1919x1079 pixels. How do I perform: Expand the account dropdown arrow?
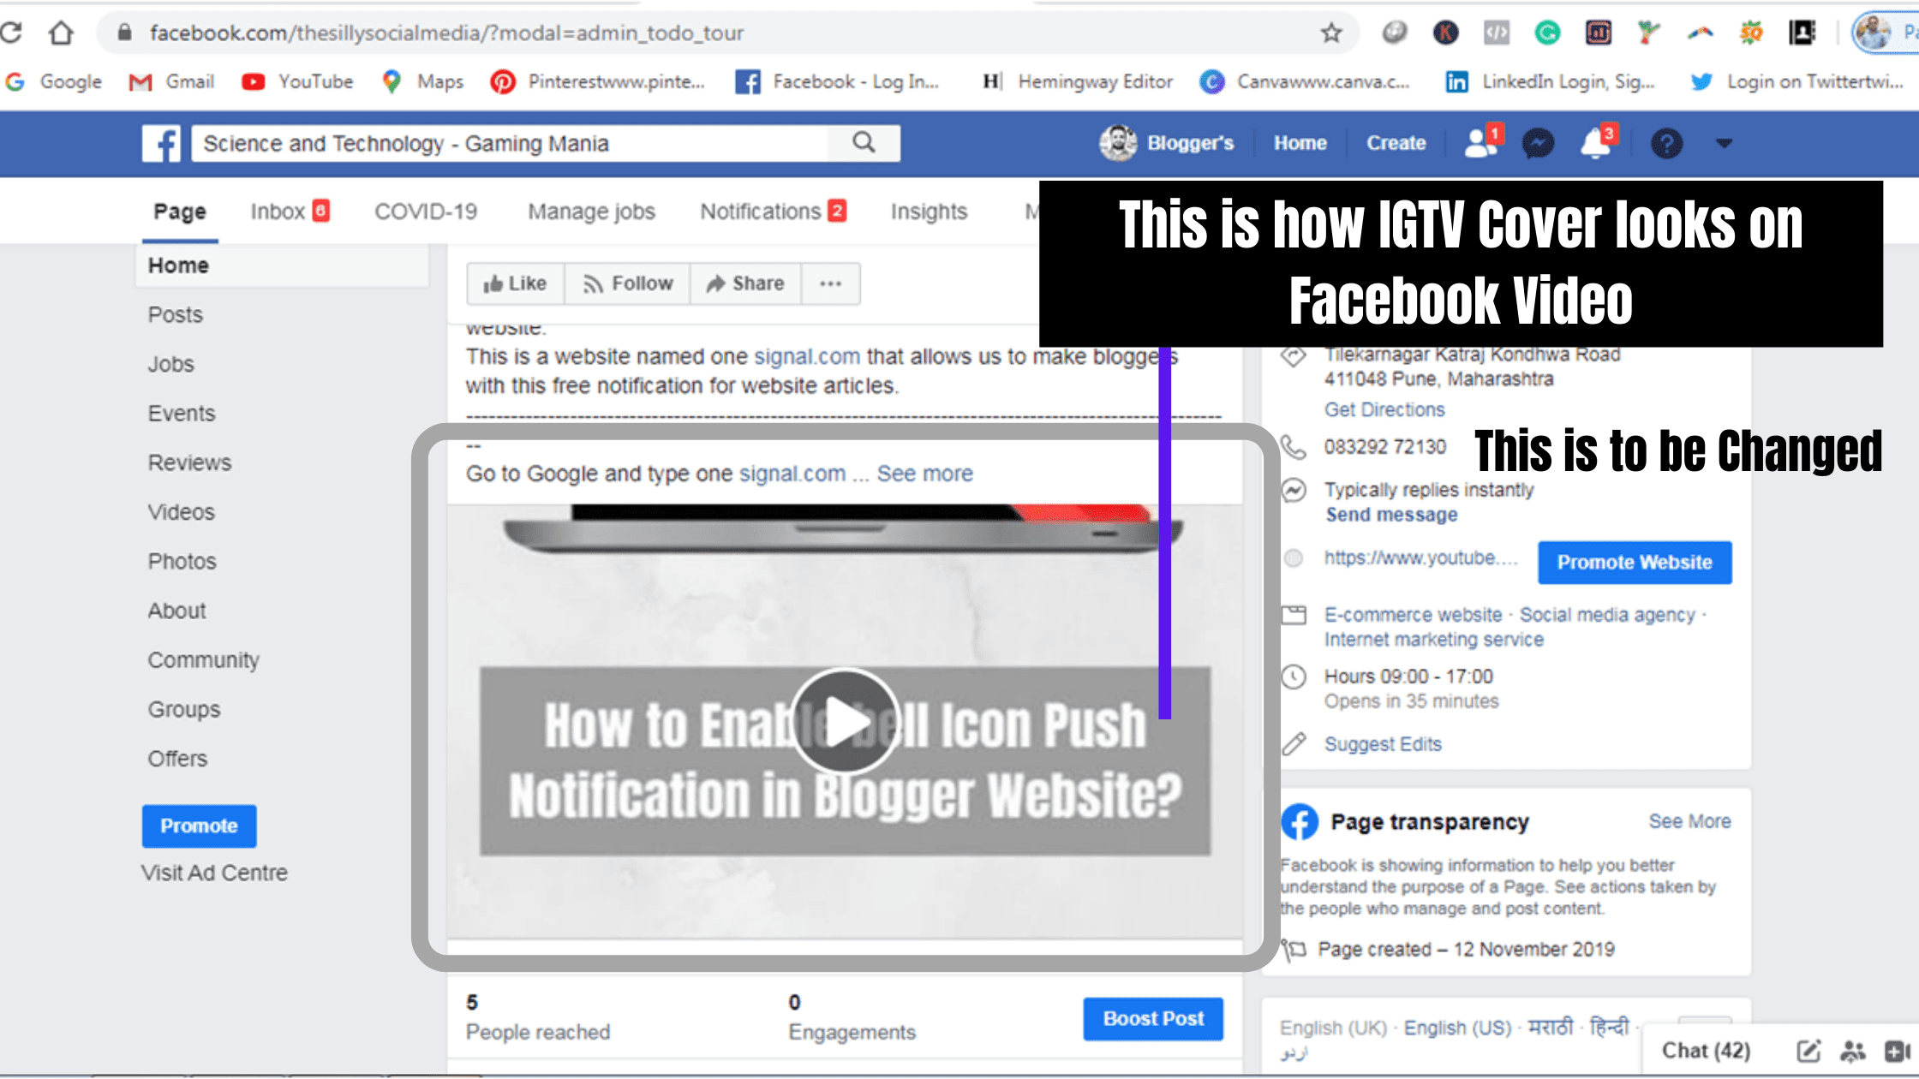1725,143
